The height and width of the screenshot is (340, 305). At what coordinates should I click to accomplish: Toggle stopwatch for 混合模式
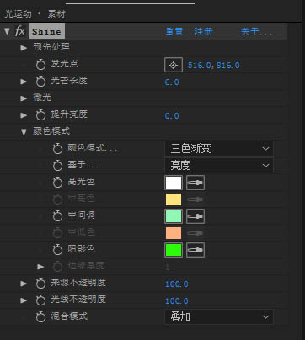(x=40, y=317)
